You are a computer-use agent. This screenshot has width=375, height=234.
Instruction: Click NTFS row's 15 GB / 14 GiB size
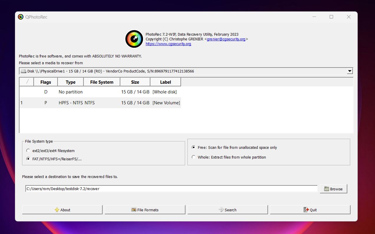[135, 103]
